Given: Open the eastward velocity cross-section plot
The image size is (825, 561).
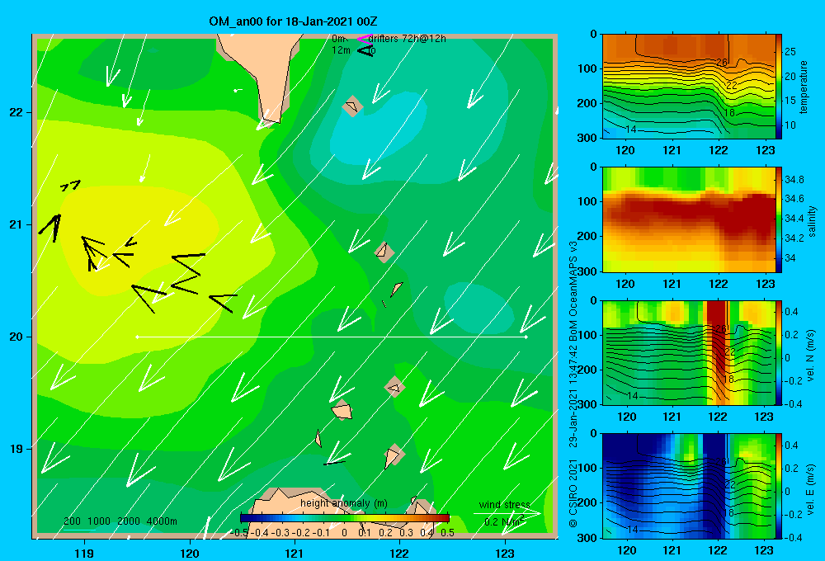Looking at the screenshot, I should tap(688, 486).
